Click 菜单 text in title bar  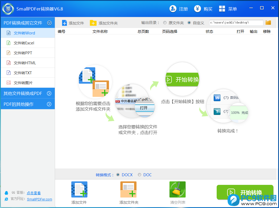point(233,9)
